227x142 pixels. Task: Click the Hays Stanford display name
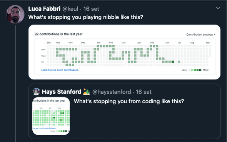point(62,92)
